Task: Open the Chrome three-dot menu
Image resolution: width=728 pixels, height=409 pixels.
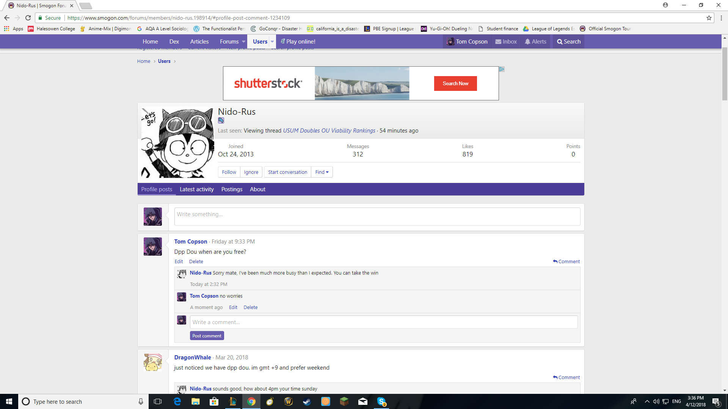Action: 721,18
